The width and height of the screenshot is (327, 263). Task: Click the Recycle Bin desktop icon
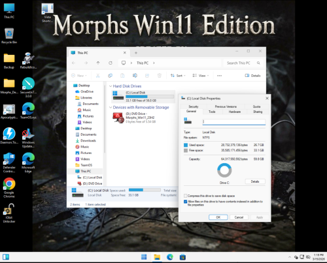[x=9, y=36]
